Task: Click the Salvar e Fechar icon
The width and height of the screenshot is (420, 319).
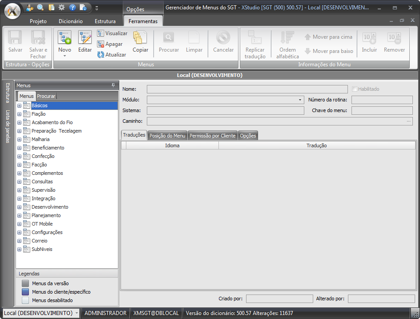Action: pyautogui.click(x=38, y=37)
